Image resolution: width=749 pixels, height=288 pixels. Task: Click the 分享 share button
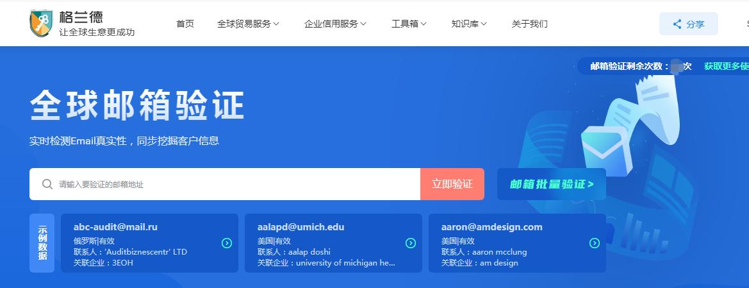pyautogui.click(x=688, y=24)
